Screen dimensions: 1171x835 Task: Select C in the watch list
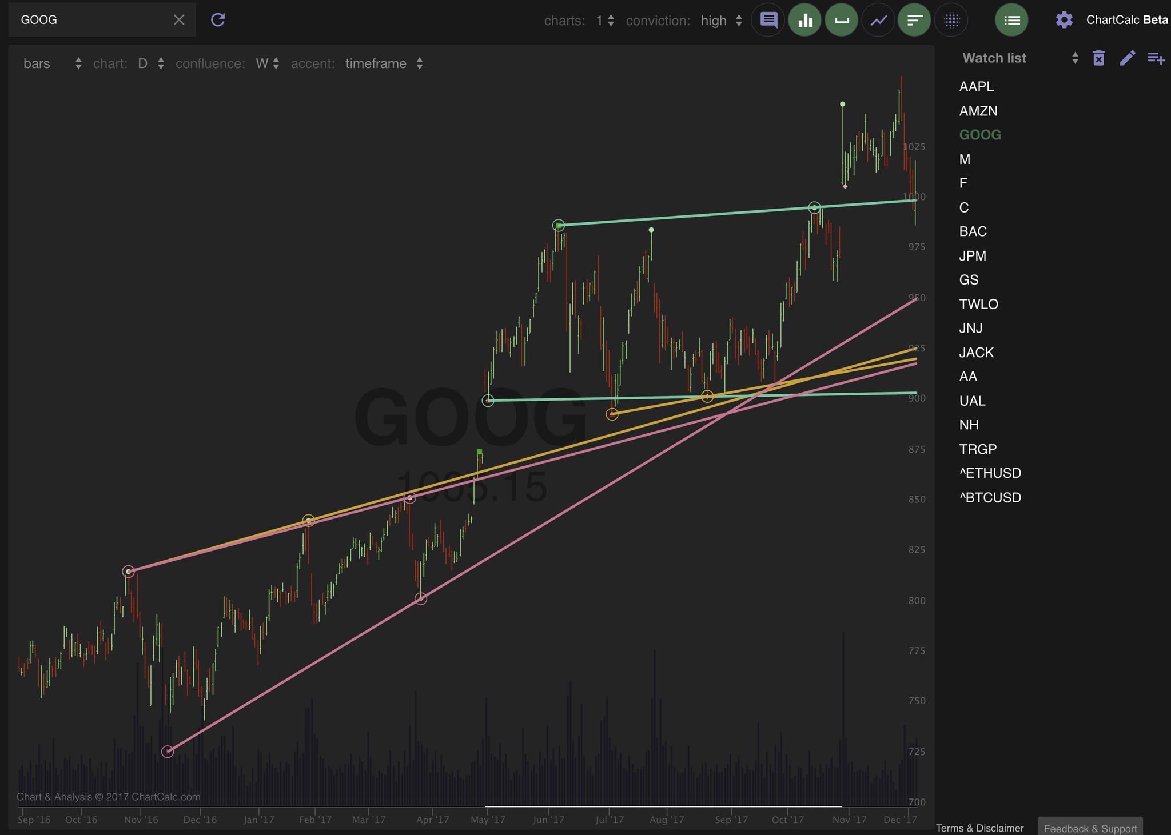tap(964, 207)
